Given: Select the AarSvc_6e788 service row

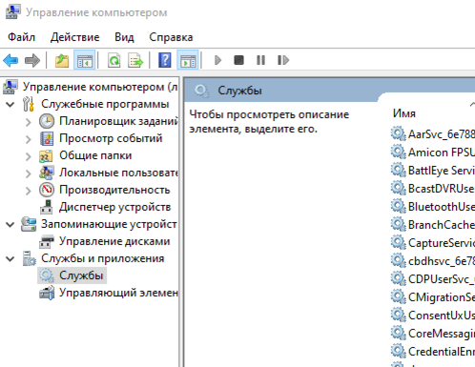Looking at the screenshot, I should tap(432, 134).
